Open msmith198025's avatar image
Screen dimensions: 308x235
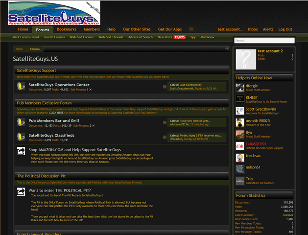pos(240,122)
